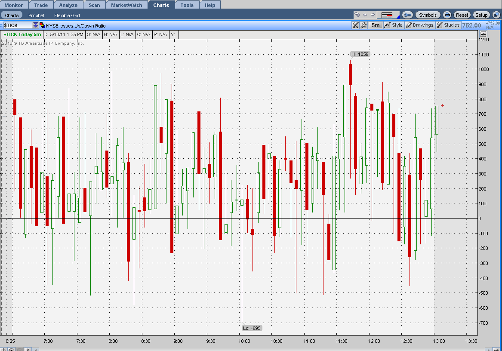
Task: Click the 0 price axis label
Action: click(480, 219)
